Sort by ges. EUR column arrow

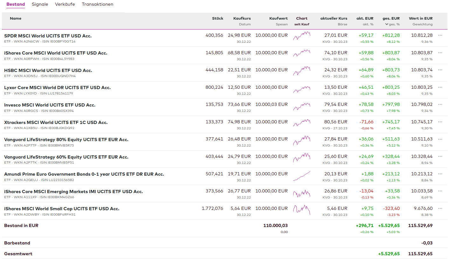387,24
